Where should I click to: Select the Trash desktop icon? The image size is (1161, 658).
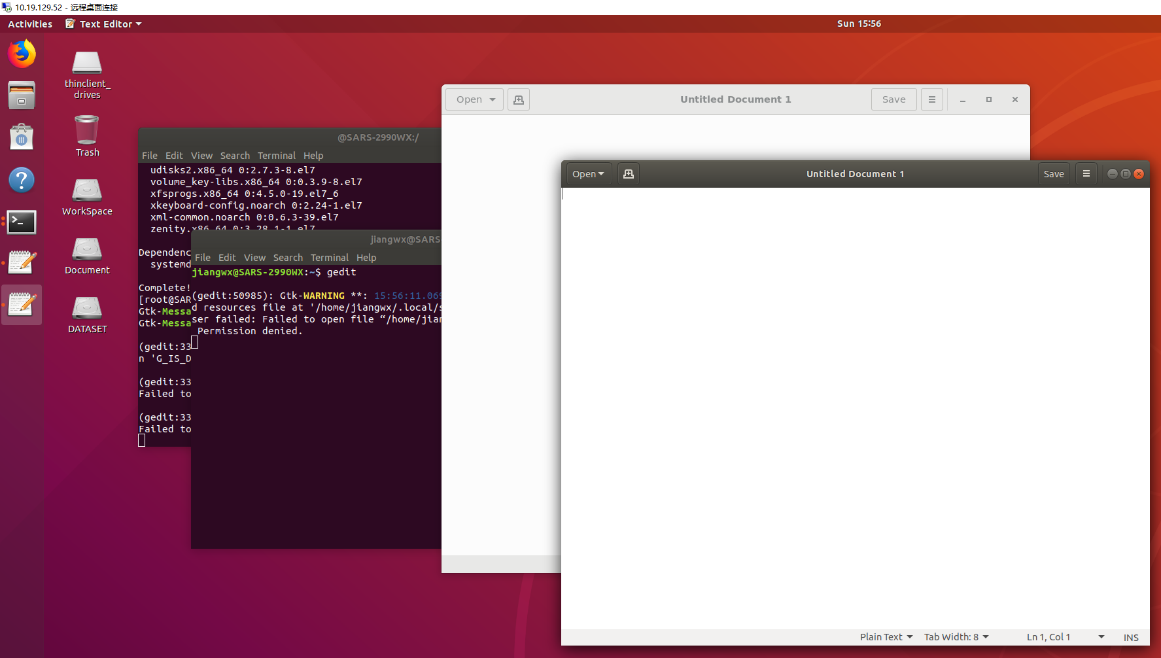[x=87, y=136]
